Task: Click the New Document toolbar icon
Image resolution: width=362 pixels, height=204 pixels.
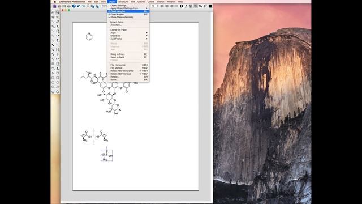Action: pos(55,6)
